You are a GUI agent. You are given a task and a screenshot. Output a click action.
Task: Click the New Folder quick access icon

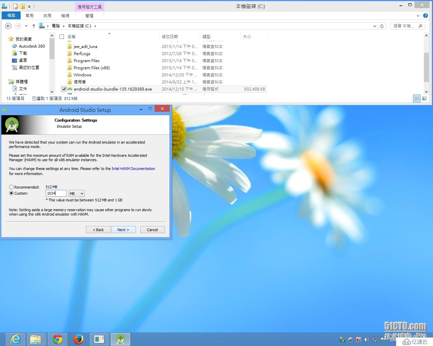click(x=23, y=6)
